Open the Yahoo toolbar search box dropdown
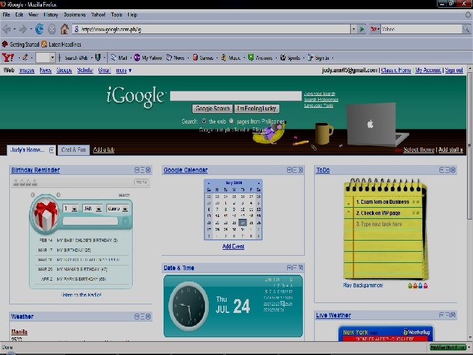Viewport: 473px width, 355px height. click(52, 57)
